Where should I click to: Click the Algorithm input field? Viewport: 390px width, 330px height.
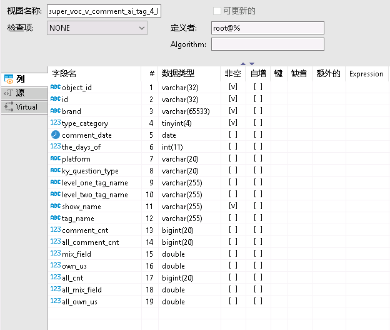coord(267,44)
